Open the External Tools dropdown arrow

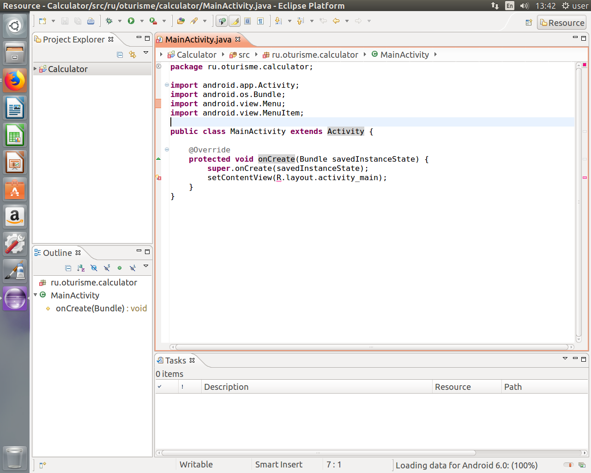tap(164, 21)
